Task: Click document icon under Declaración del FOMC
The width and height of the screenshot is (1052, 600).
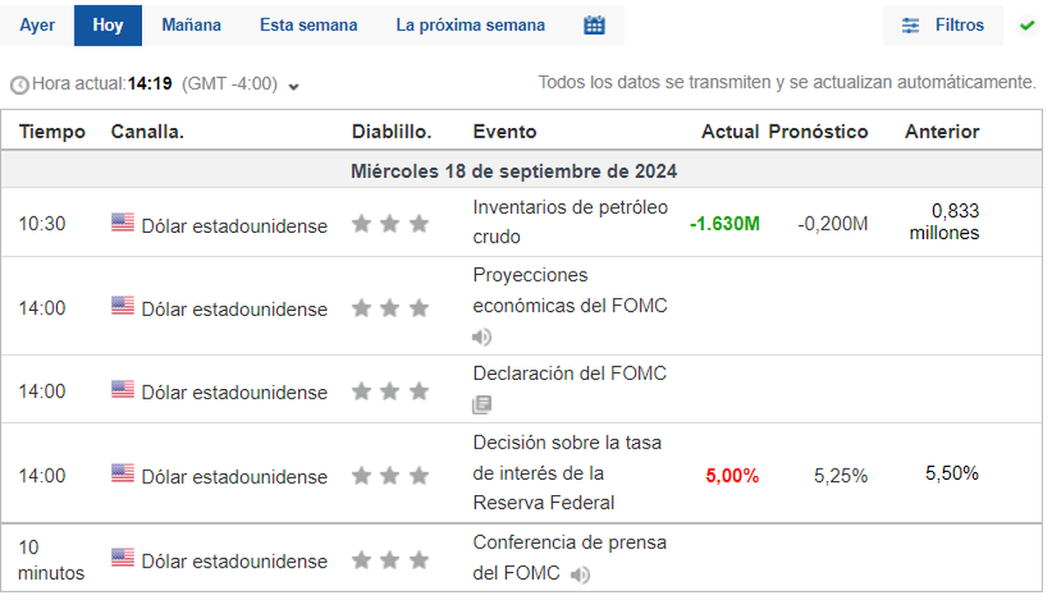Action: (x=482, y=404)
